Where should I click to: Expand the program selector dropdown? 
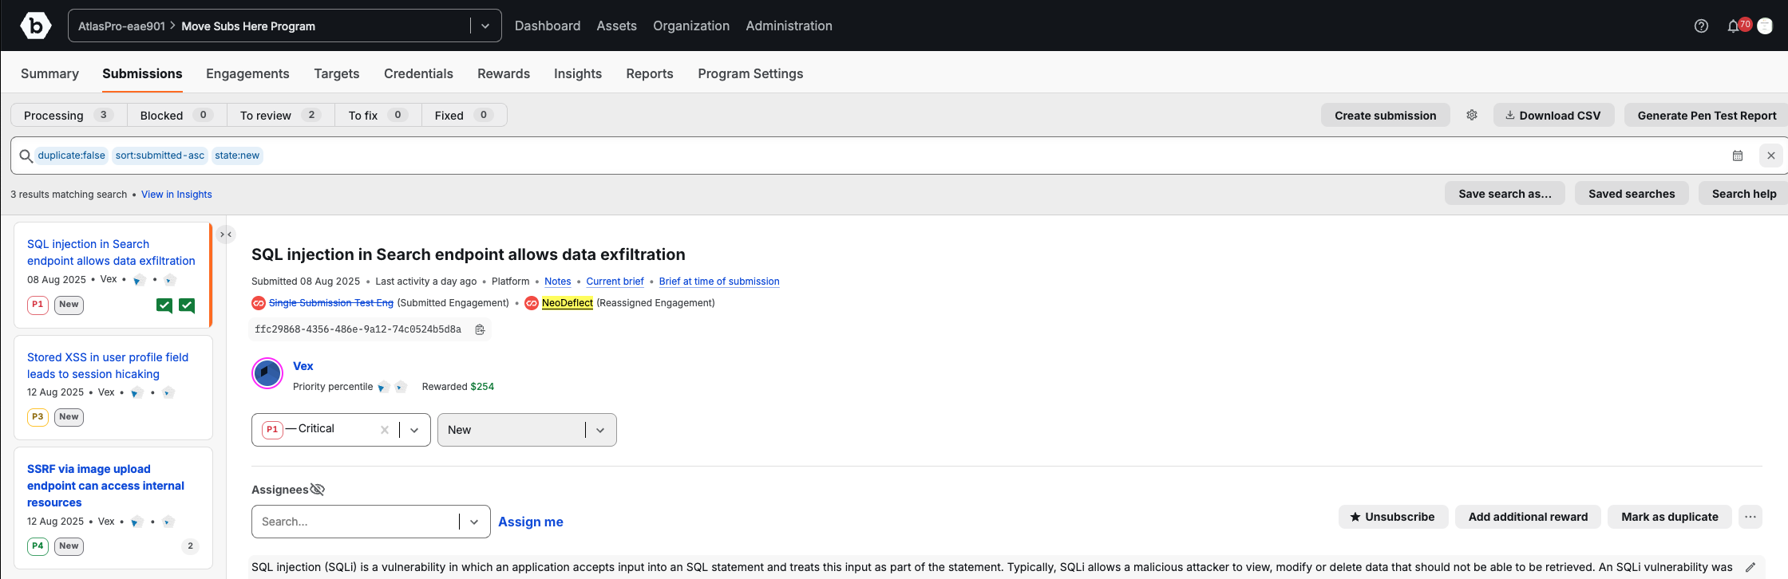(x=485, y=26)
